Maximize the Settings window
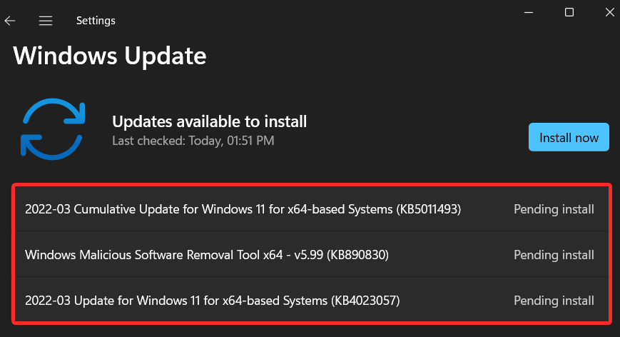This screenshot has height=337, width=620. point(569,12)
